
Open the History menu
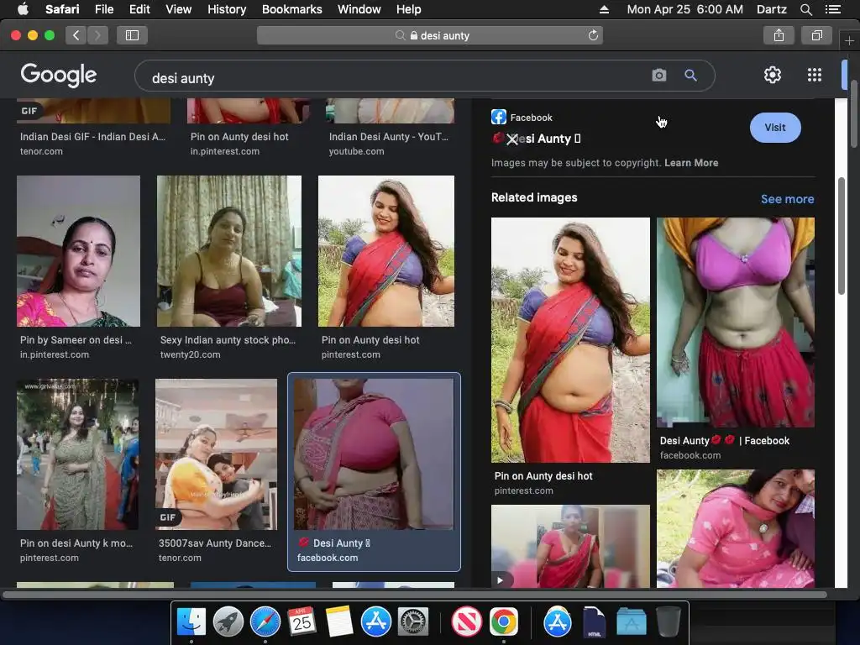(x=227, y=9)
